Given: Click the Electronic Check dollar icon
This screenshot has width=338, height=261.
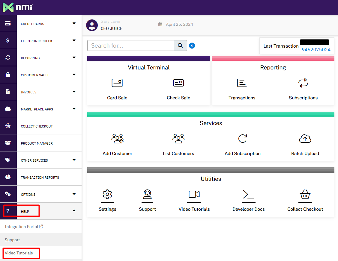Looking at the screenshot, I should click(x=8, y=40).
